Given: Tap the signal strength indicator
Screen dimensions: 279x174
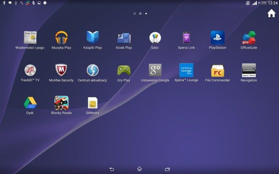Looking at the screenshot, I should pyautogui.click(x=255, y=3).
